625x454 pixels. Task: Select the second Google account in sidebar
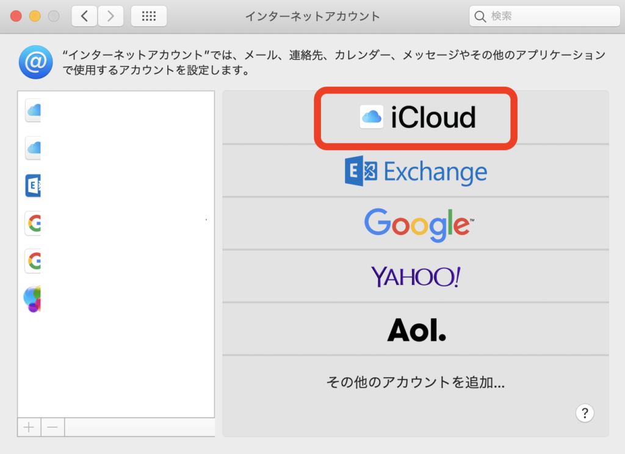pos(116,261)
